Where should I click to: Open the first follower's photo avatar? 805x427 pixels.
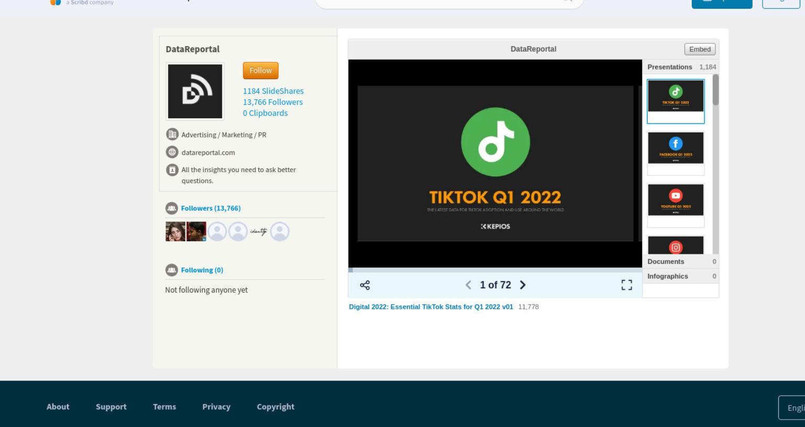pyautogui.click(x=176, y=231)
